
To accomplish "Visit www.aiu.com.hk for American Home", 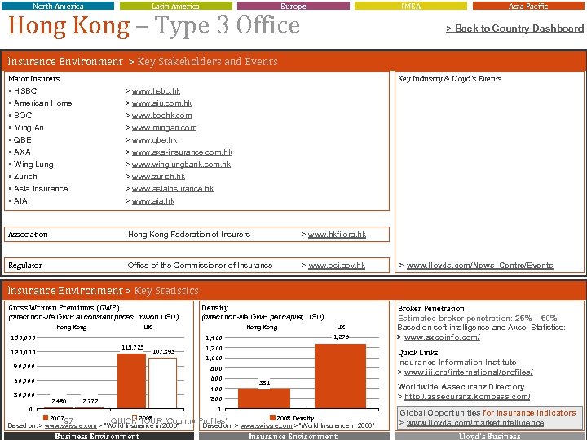I will (161, 103).
